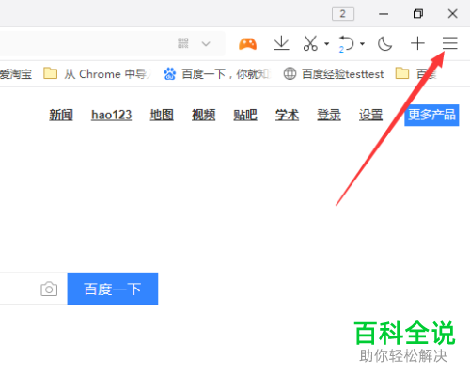Open the 从 Chrome 中导入 bookmark folder
The height and width of the screenshot is (375, 470).
98,74
